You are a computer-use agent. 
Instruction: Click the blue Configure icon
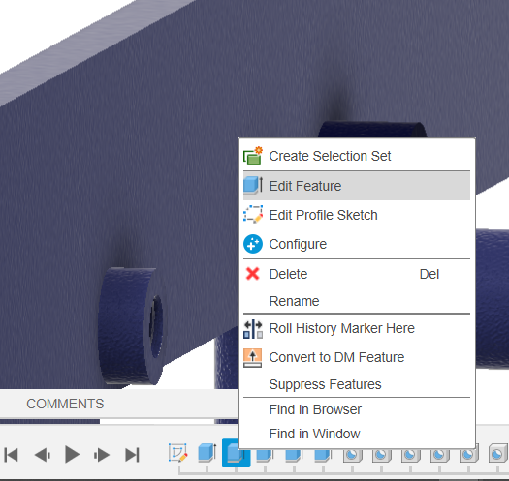(253, 244)
